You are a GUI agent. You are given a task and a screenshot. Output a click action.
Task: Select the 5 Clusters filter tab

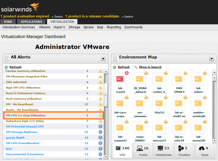point(184,151)
